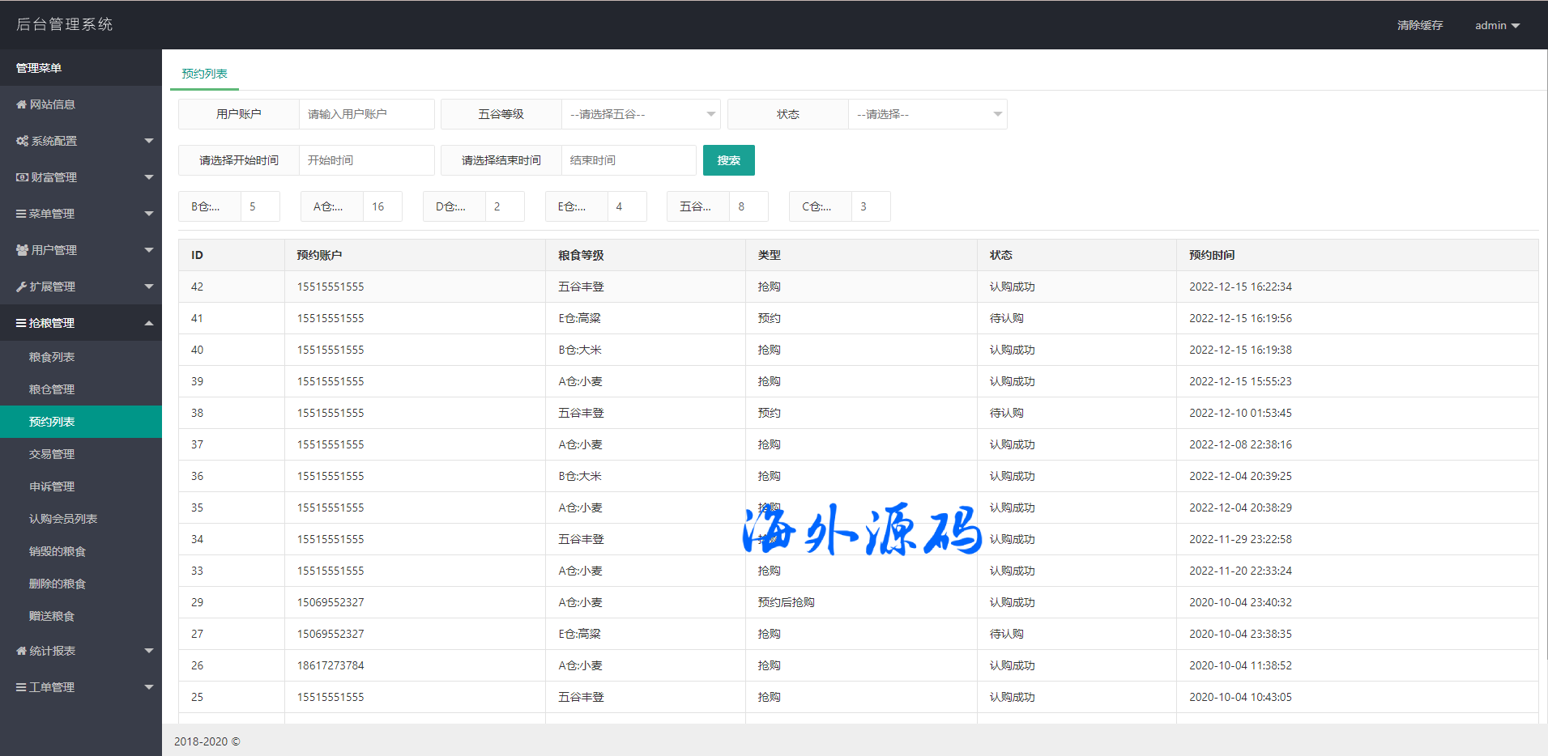
Task: Click the list icon beside 菜单管理
Action: coord(21,214)
